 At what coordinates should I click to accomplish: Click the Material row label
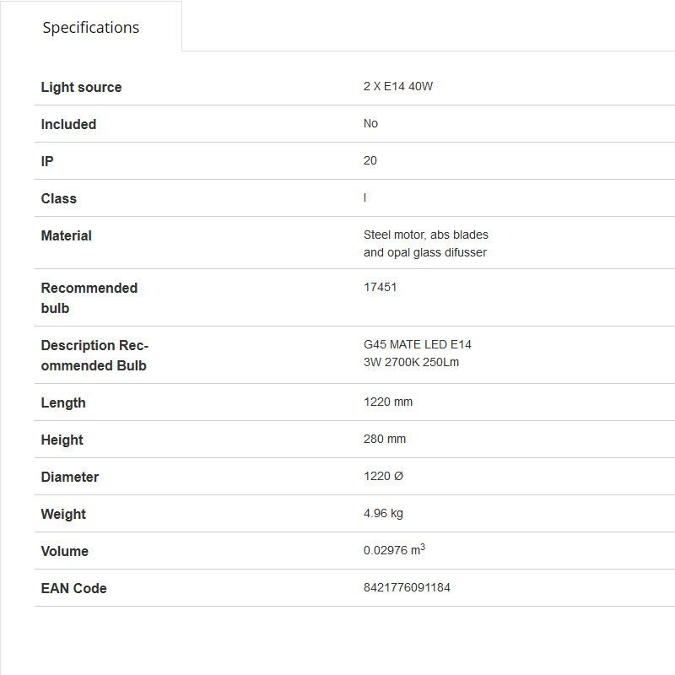66,235
